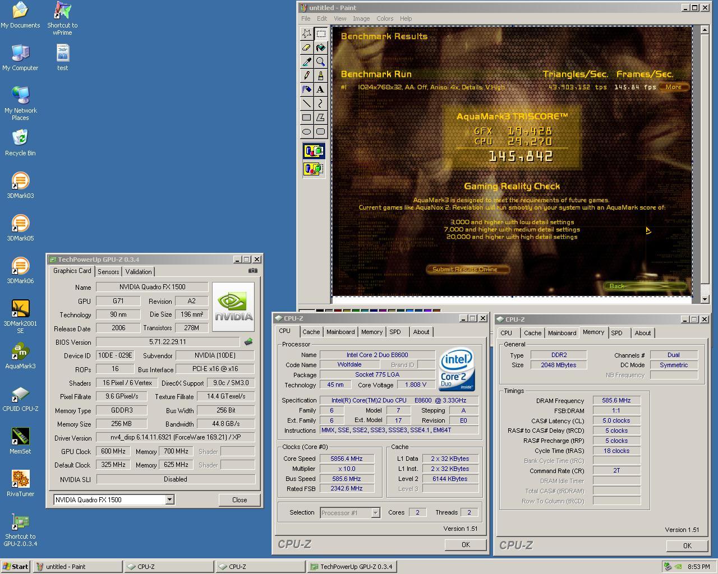Viewport: 718px width, 574px height.
Task: Pick the black color swatch in Paint palette
Action: pos(319,311)
